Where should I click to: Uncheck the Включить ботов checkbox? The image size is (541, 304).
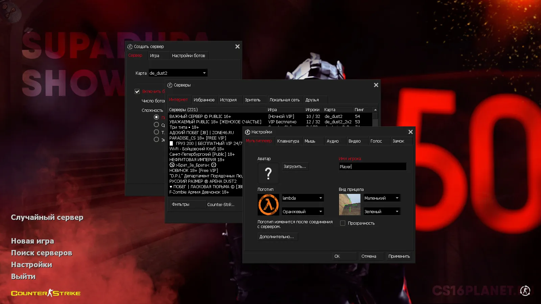pyautogui.click(x=137, y=91)
